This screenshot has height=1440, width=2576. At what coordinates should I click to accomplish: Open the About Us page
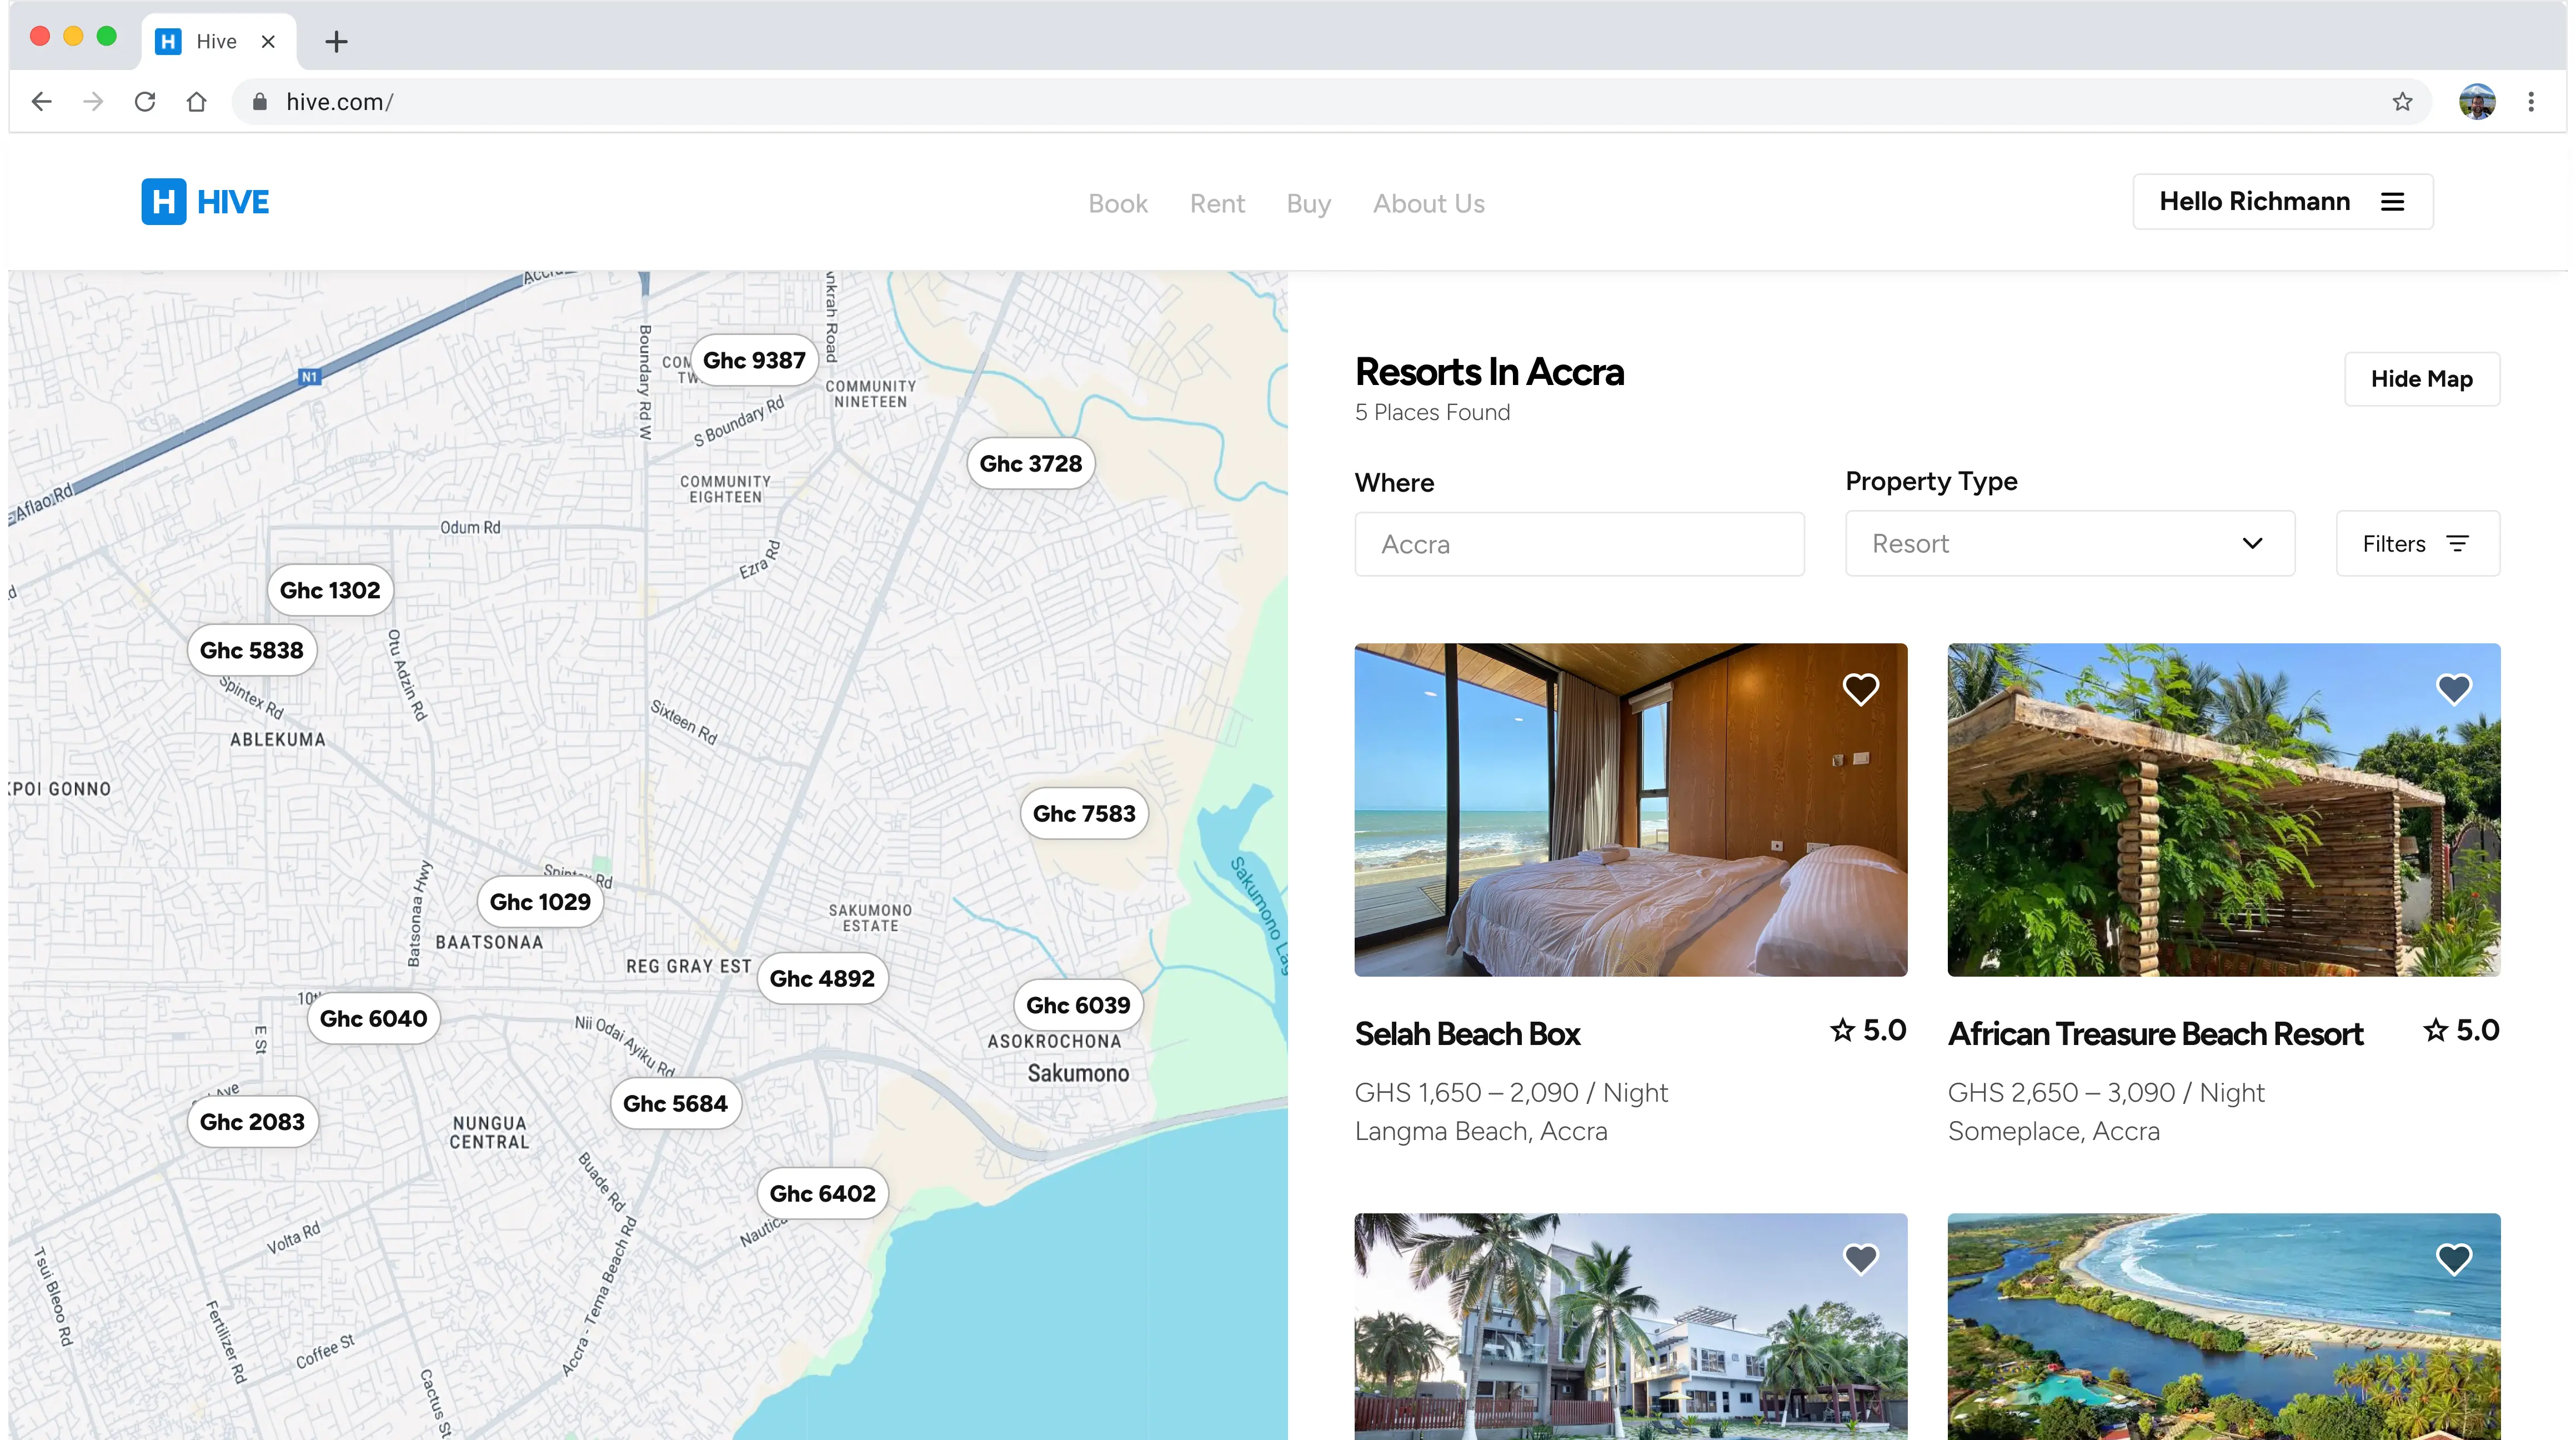(1428, 204)
